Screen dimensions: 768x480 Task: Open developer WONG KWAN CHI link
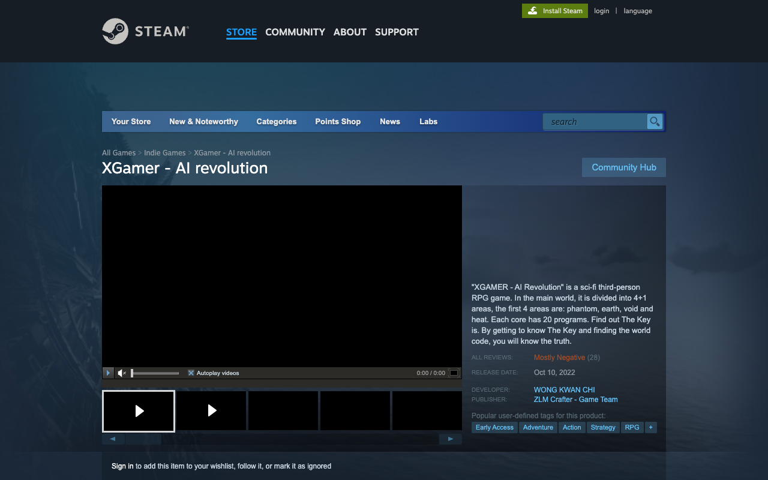tap(565, 390)
